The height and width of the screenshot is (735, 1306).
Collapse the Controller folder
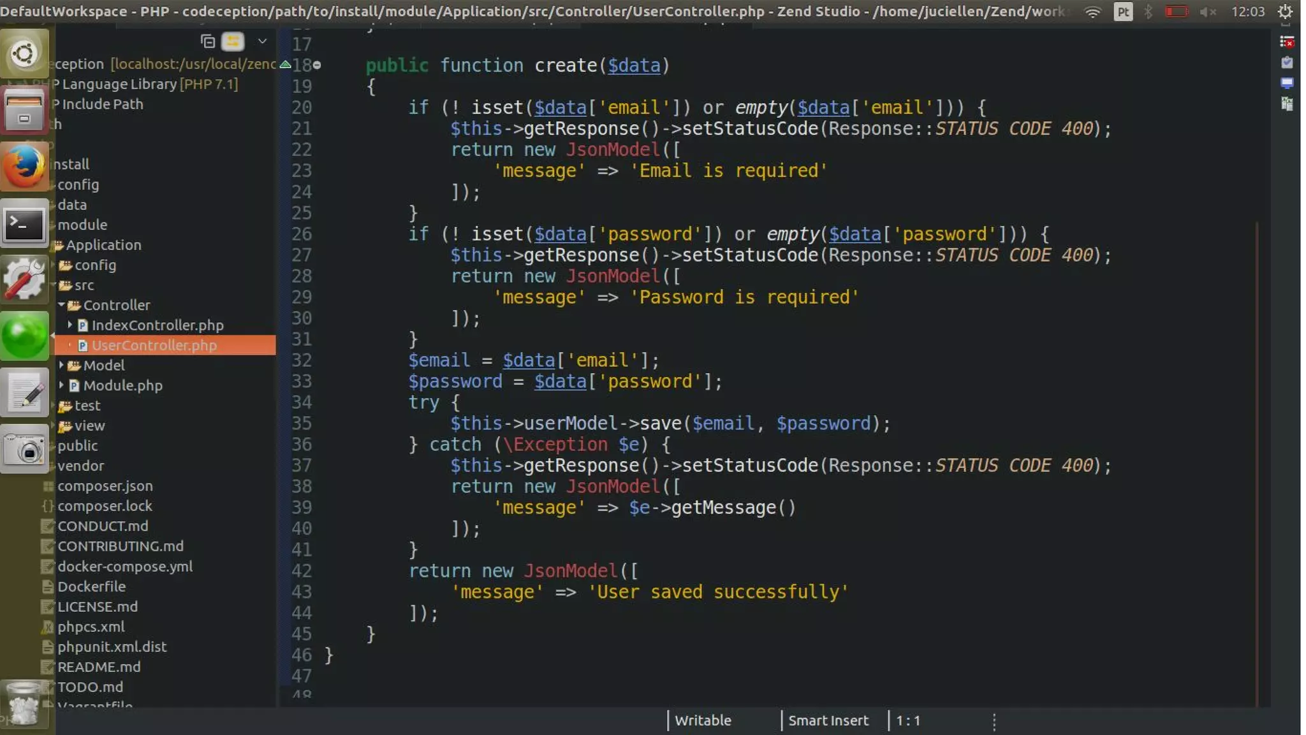(x=62, y=305)
